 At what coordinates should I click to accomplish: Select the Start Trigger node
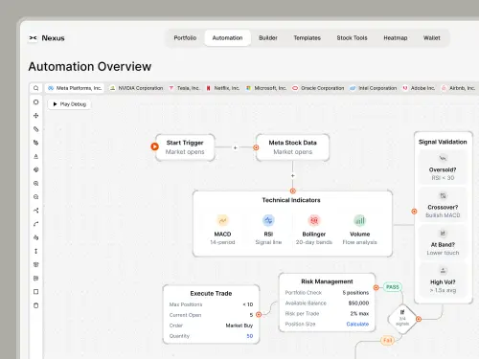[x=185, y=147]
